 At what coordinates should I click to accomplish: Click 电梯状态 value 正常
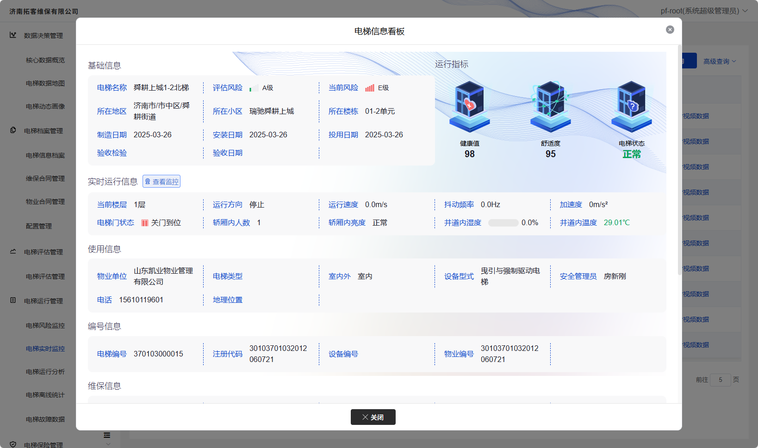pos(632,154)
